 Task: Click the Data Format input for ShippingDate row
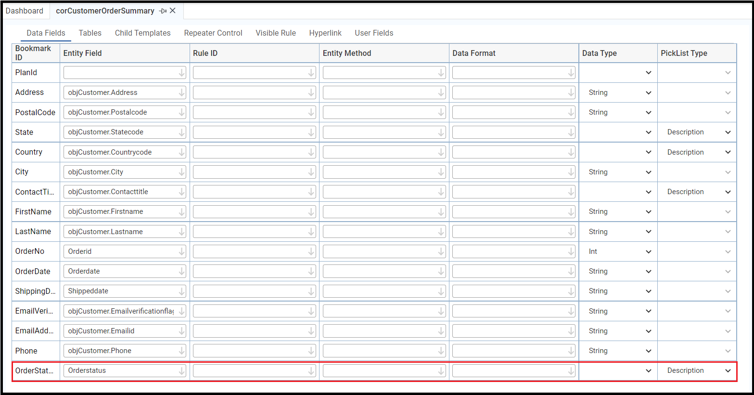coord(514,291)
